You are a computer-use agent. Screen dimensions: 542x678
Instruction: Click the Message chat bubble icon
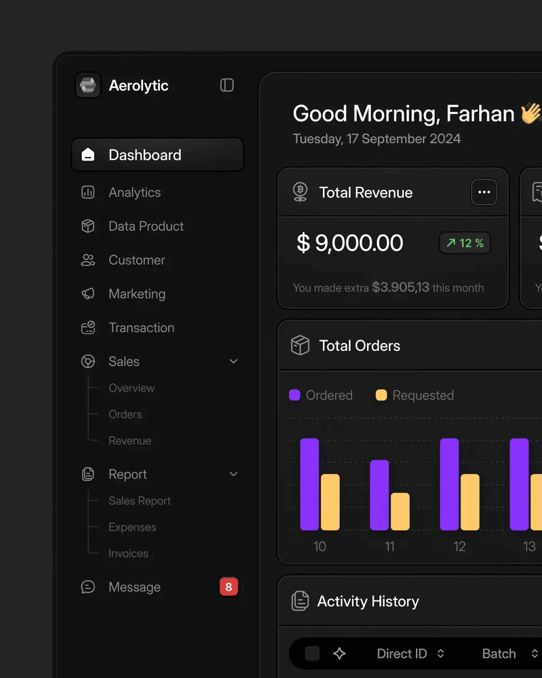(88, 587)
